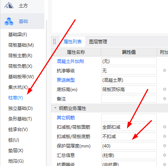The width and height of the screenshot is (168, 166).
Task: Toggle additional checkbox for 抗渗等级
Action: tap(165, 70)
